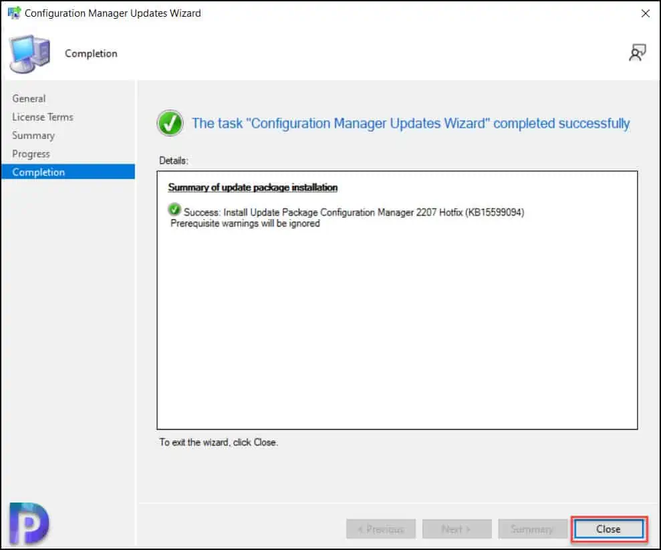Click the disabled Previous button
This screenshot has width=661, height=550.
[381, 529]
